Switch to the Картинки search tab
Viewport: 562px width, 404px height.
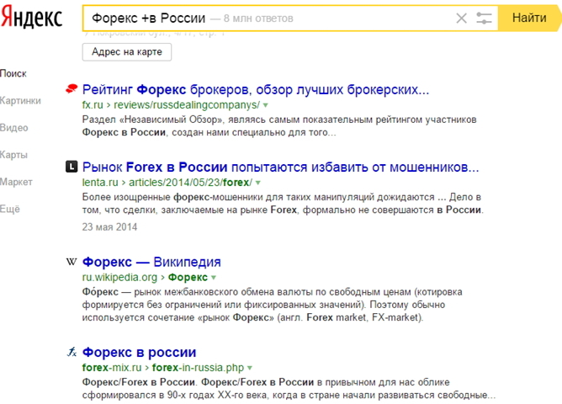pos(20,101)
